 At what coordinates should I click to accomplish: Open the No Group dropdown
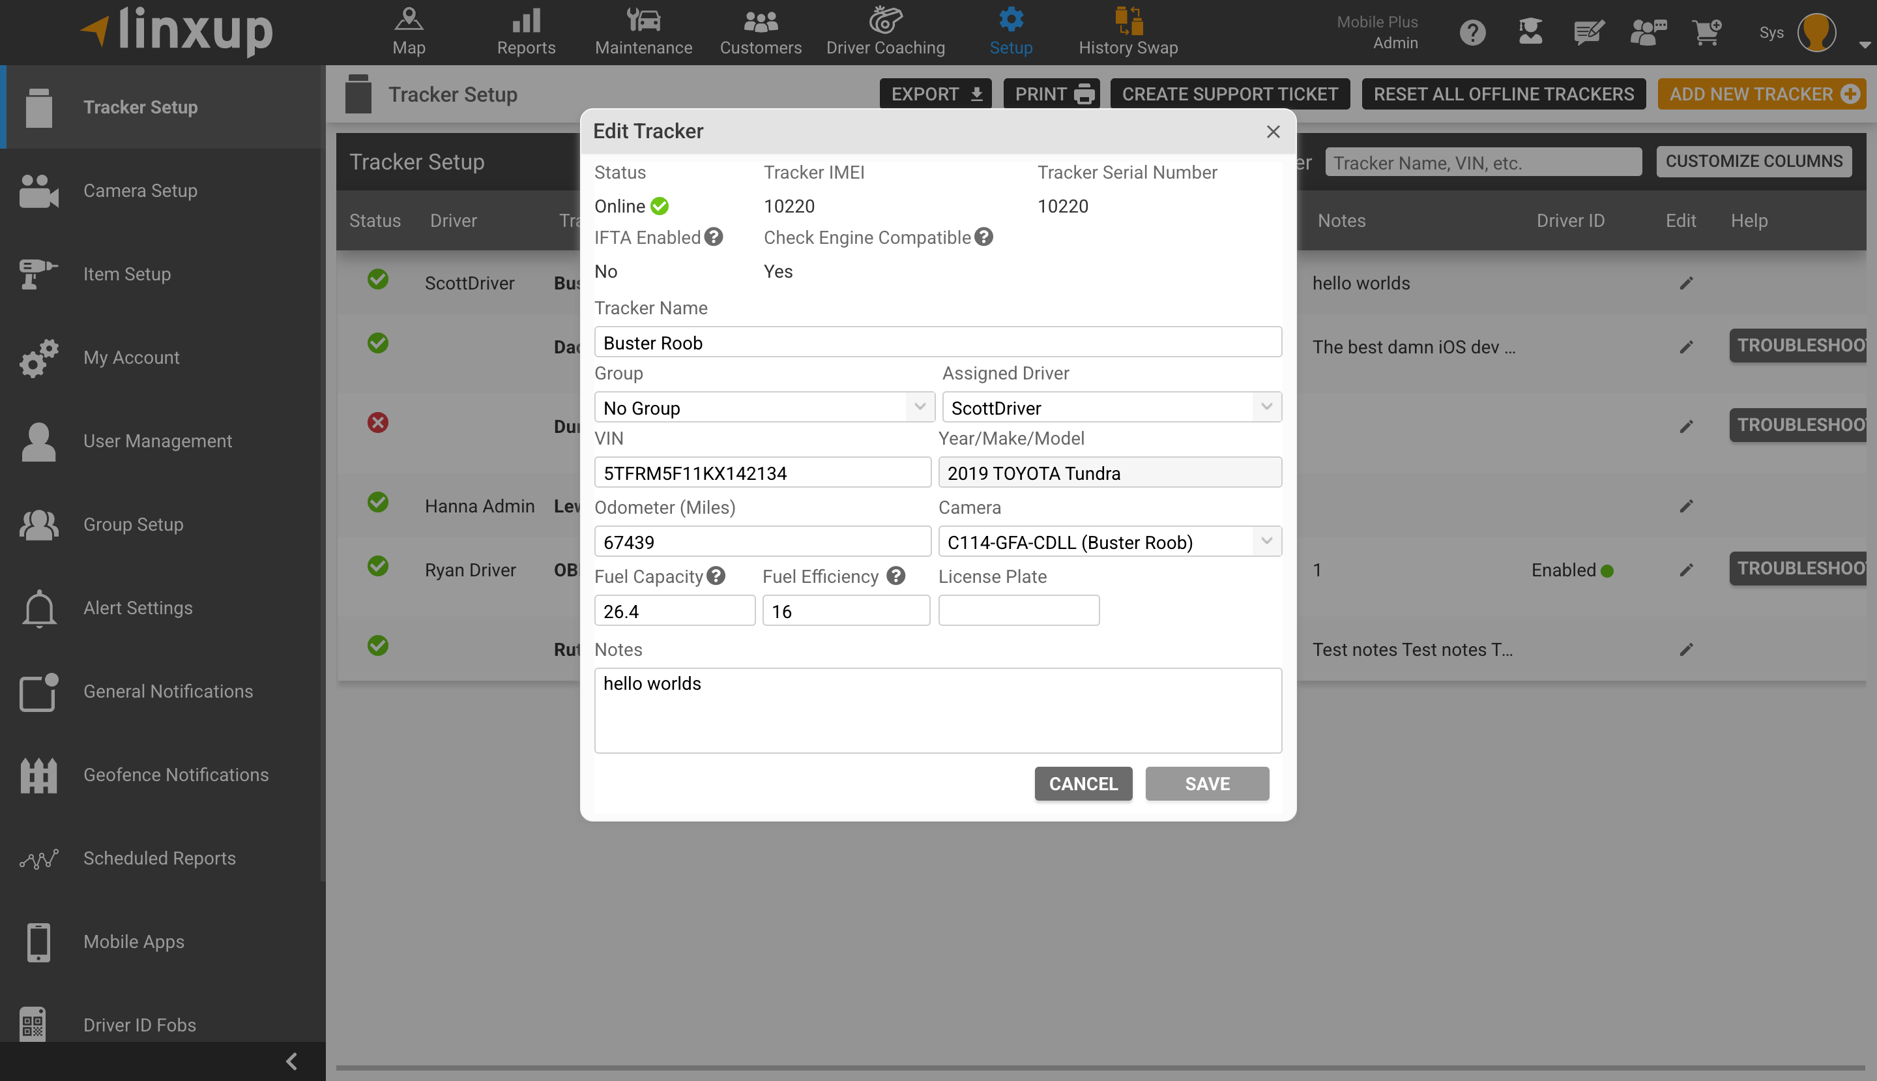764,407
